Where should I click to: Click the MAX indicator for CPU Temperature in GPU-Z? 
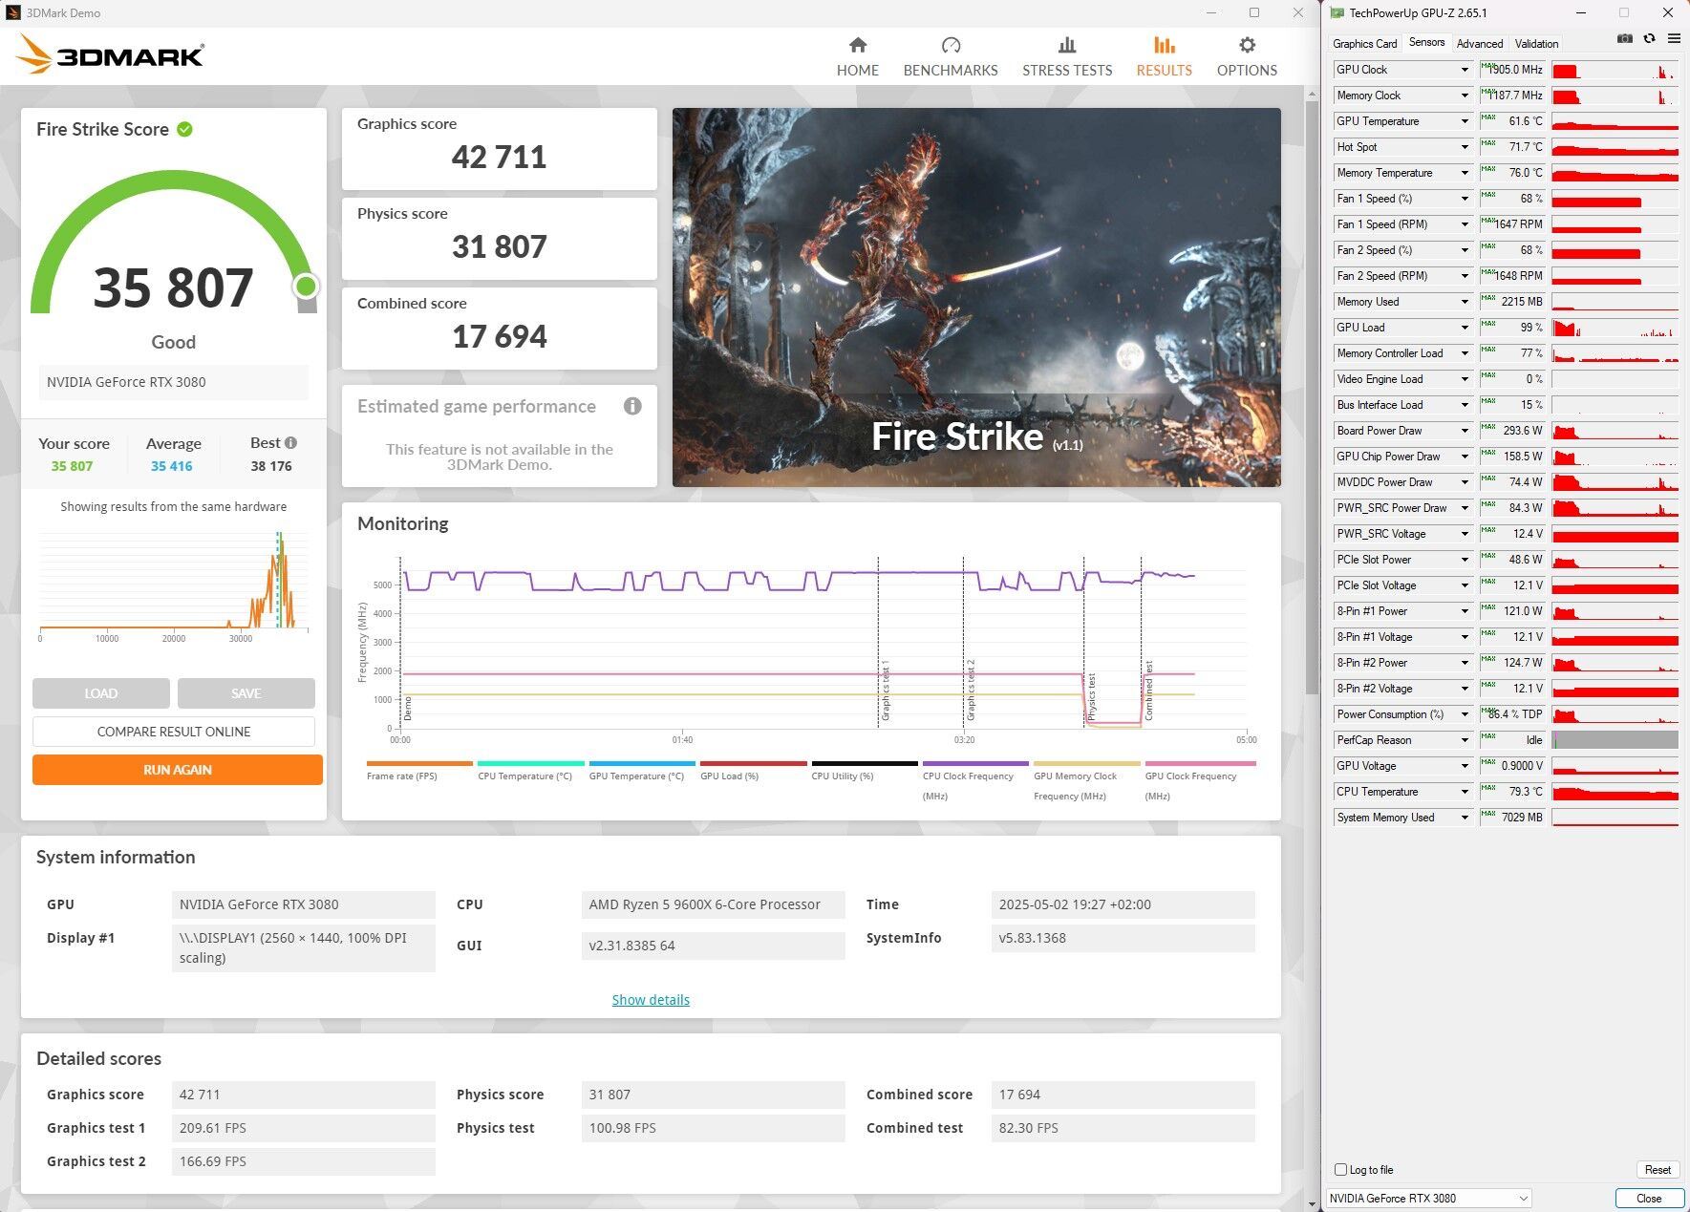click(x=1487, y=788)
